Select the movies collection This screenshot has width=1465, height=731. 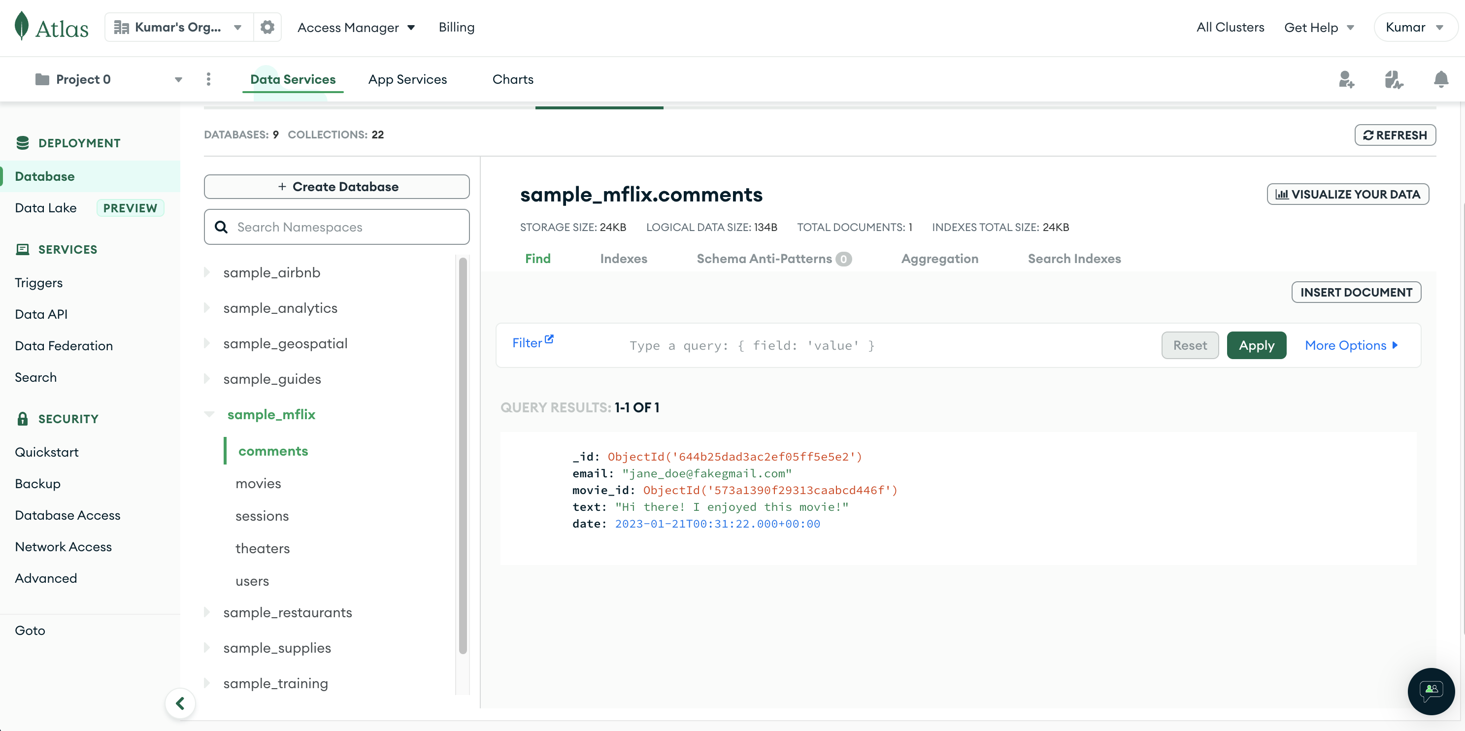(x=258, y=484)
